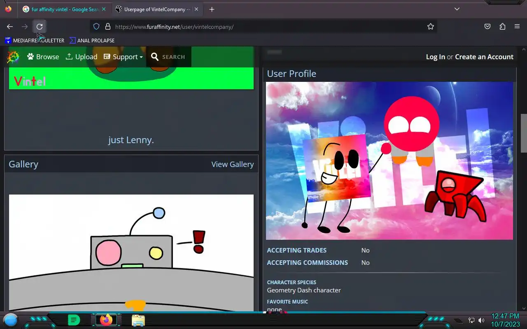This screenshot has height=329, width=527.
Task: Click the site search magnifier icon
Action: coord(155,57)
